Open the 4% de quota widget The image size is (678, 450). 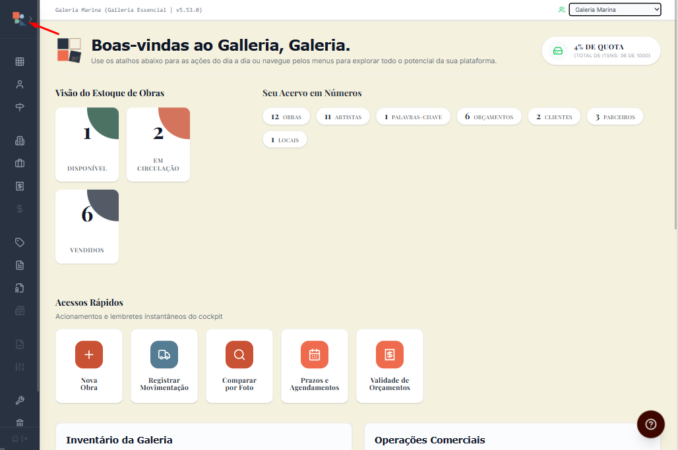point(601,51)
